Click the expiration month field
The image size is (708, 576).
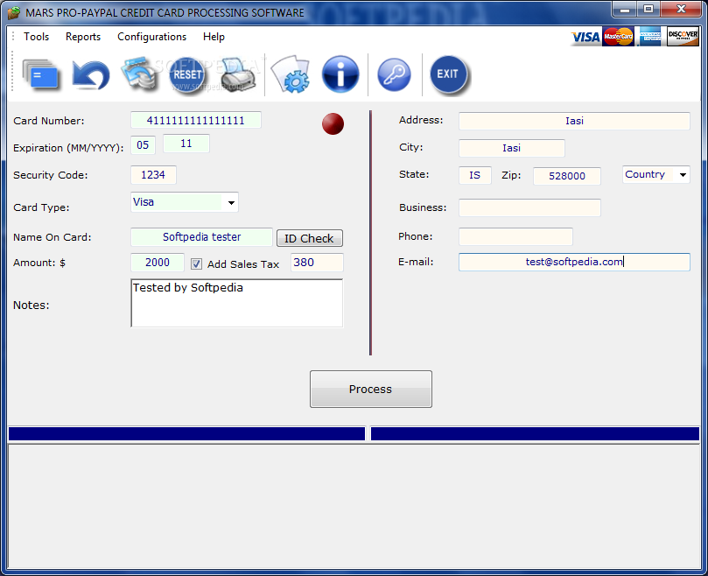click(143, 144)
